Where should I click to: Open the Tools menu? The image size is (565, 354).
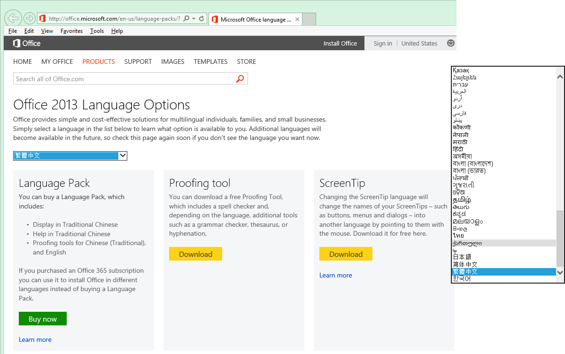(x=97, y=31)
